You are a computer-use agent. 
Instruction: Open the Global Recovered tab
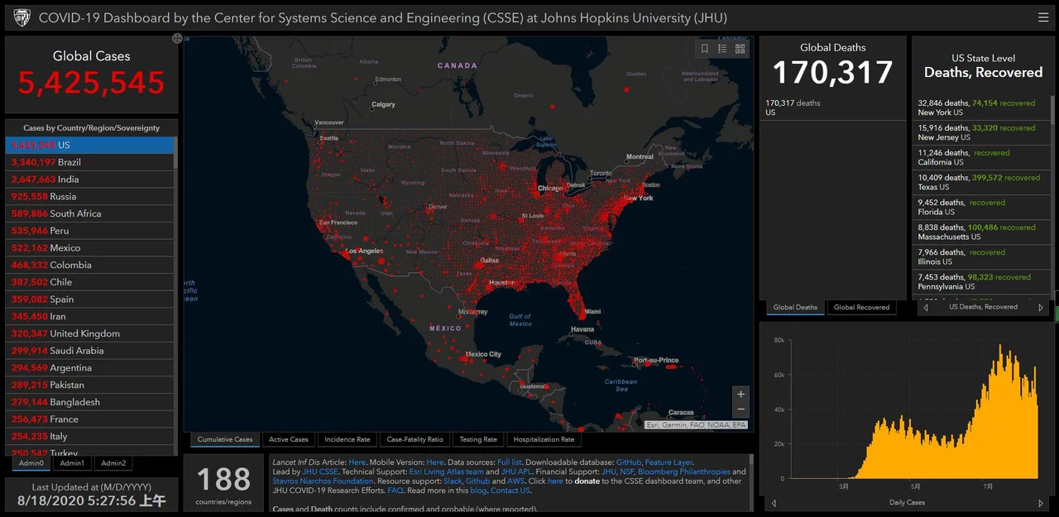[x=861, y=307]
